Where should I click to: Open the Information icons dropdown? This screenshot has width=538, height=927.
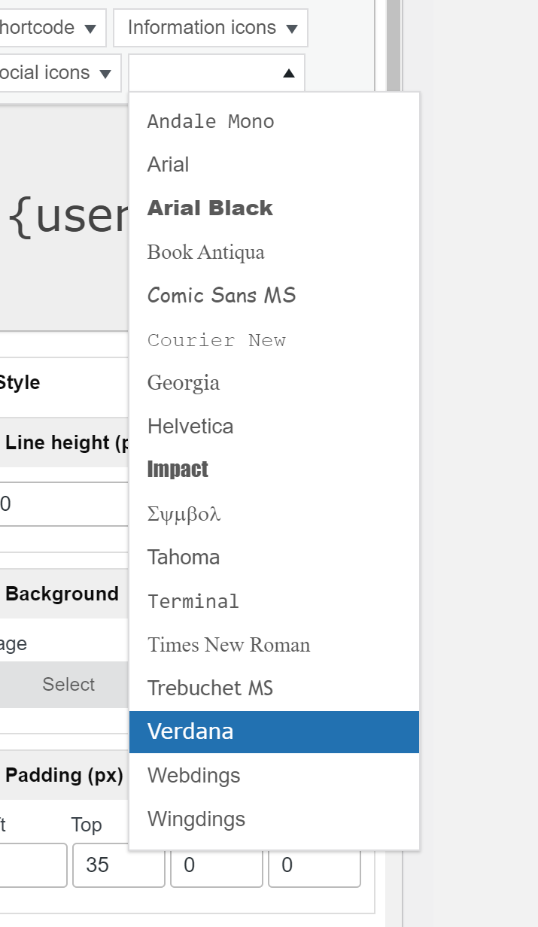tap(211, 28)
